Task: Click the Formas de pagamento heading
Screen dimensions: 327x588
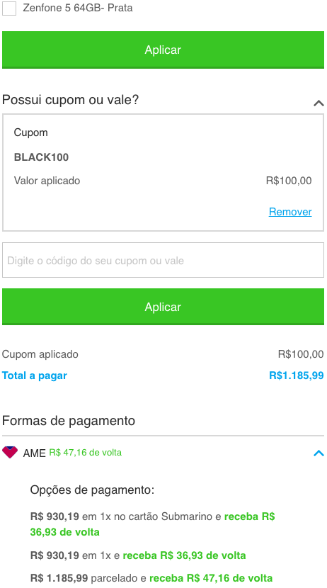Action: 69,421
